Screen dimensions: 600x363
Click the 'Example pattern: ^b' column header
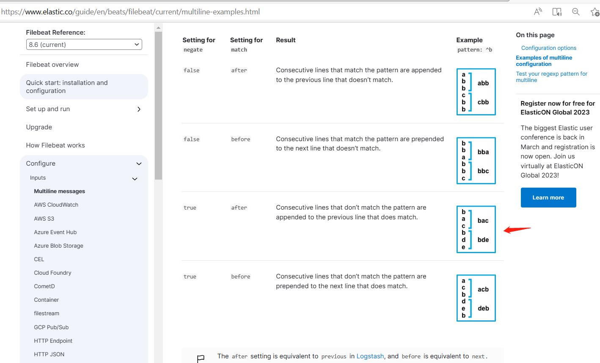point(474,44)
